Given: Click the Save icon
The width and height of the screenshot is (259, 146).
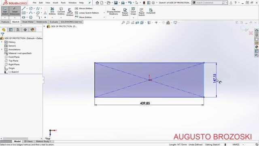Looking at the screenshot, I should (x=116, y=3).
